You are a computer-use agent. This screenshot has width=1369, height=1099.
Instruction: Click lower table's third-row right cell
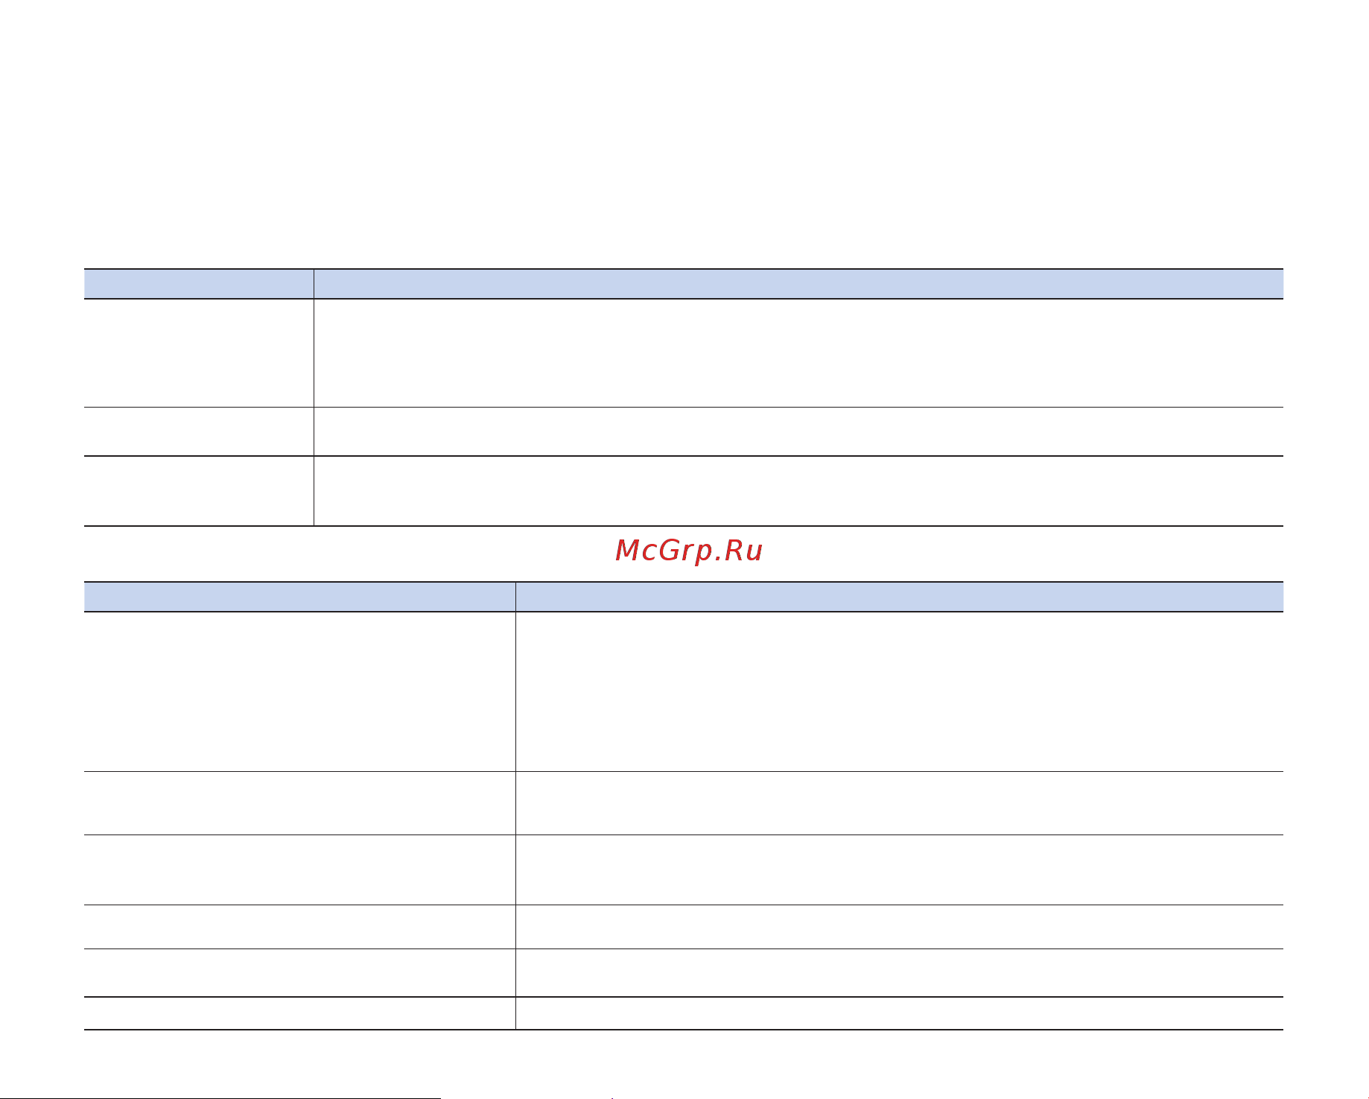(x=900, y=870)
